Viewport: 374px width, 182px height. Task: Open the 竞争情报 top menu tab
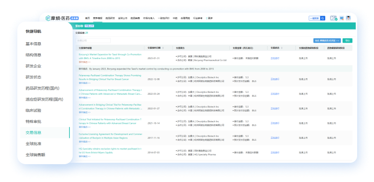97,18
